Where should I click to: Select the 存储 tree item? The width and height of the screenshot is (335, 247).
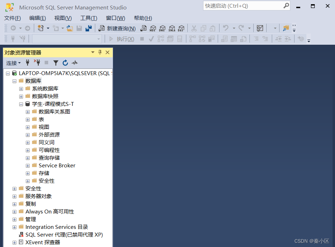click(44, 173)
